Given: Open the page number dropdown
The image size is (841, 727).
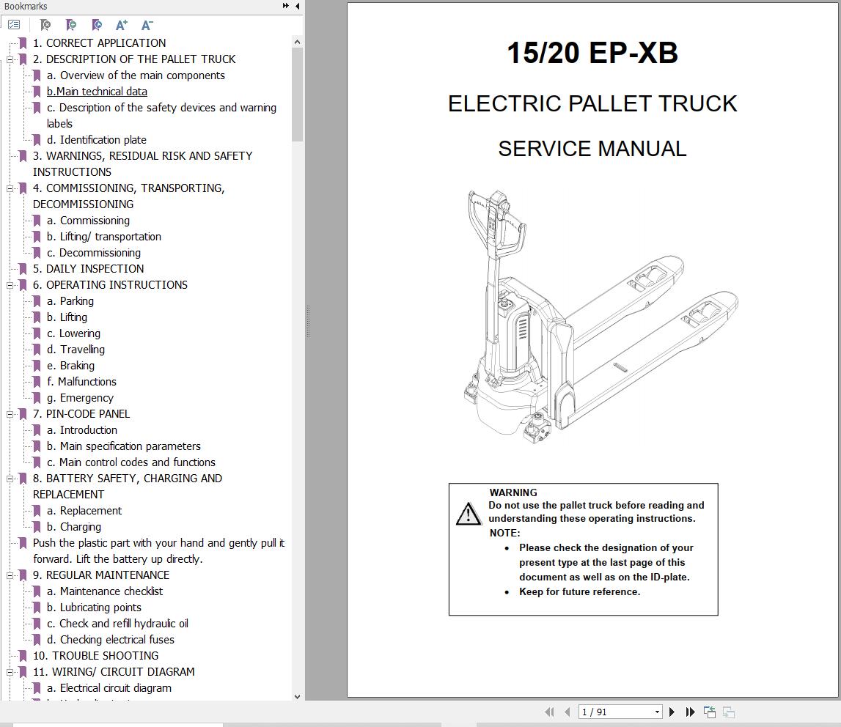Looking at the screenshot, I should 655,711.
